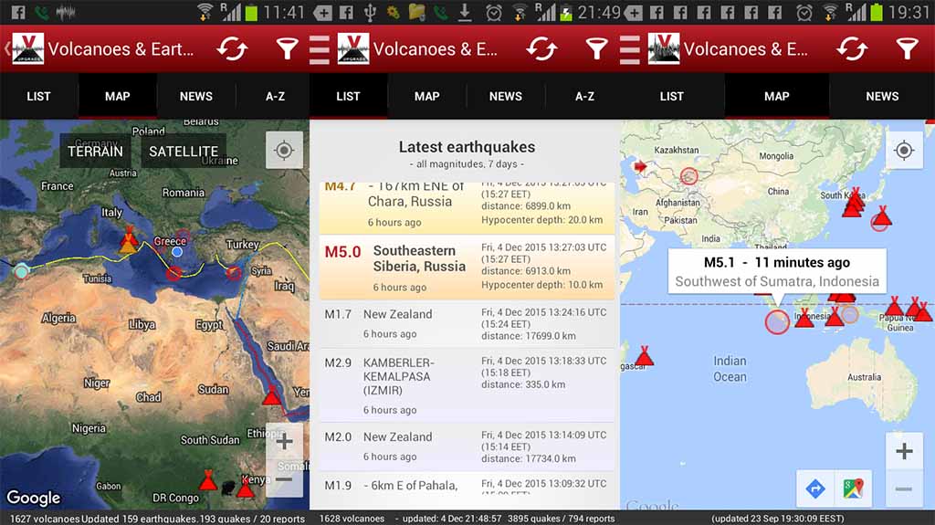Select quake circle southwest of Sumatra

pos(777,321)
